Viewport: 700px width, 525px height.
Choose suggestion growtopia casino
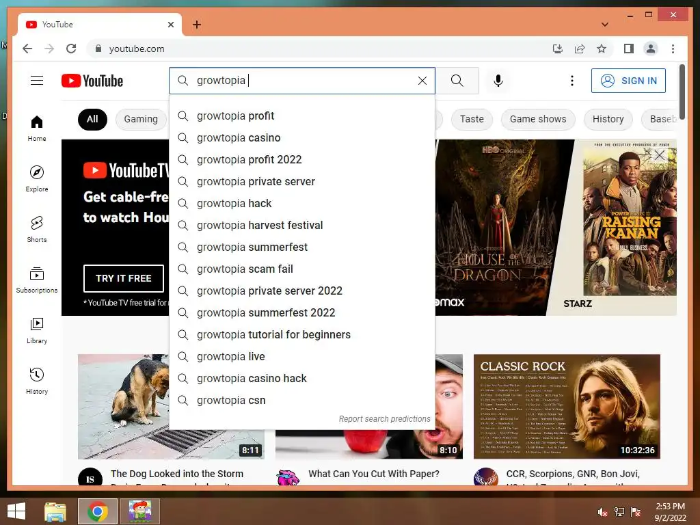301,138
